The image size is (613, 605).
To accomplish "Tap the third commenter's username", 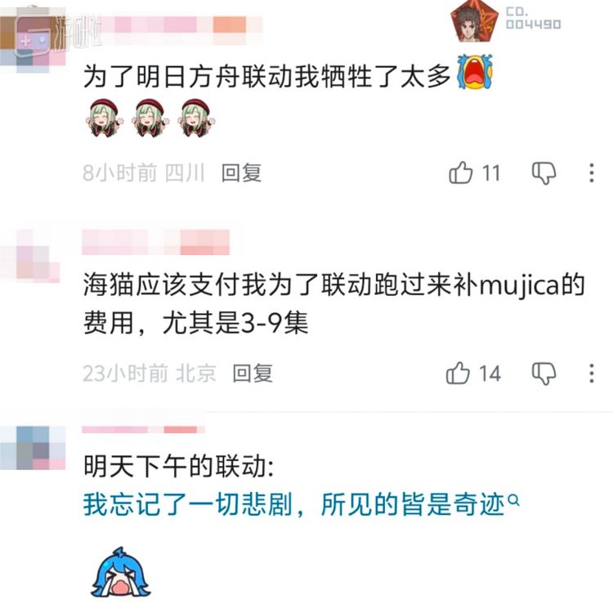I will [144, 430].
